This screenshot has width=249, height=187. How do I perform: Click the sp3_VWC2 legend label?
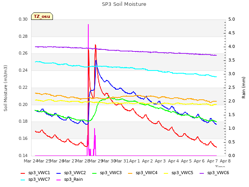coord(75,173)
